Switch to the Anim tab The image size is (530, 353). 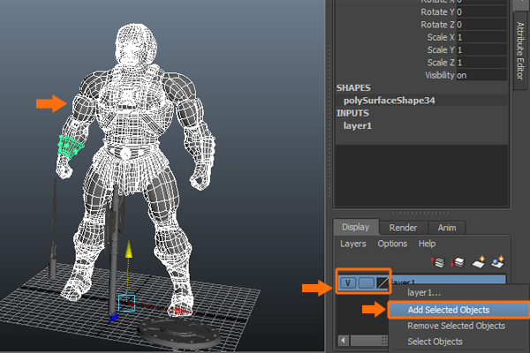pyautogui.click(x=449, y=226)
